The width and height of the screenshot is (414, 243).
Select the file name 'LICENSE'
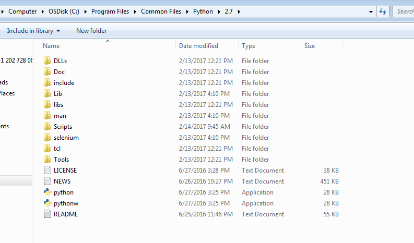pos(65,170)
